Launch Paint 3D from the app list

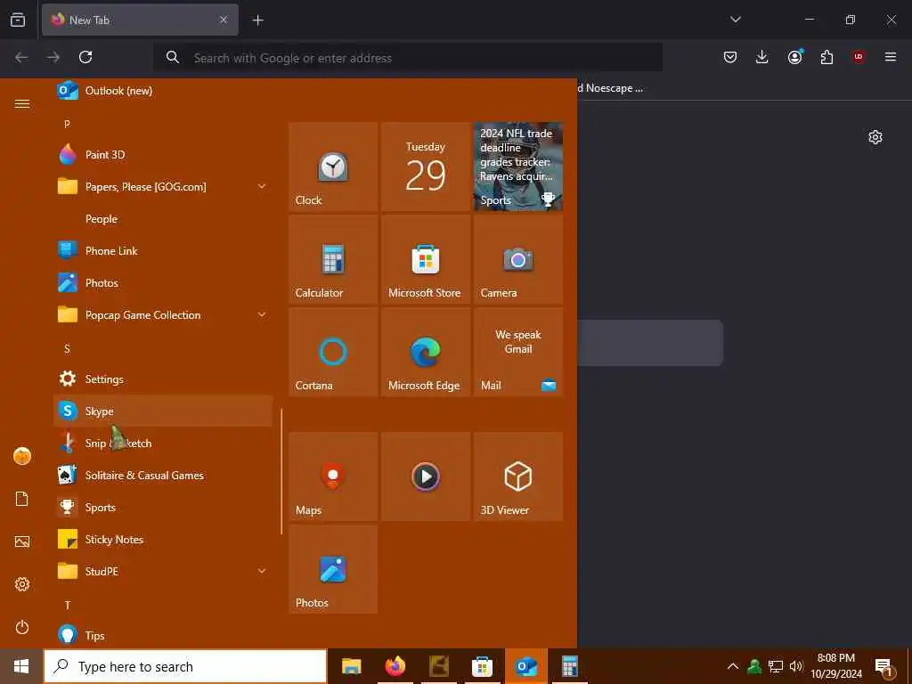(x=163, y=155)
